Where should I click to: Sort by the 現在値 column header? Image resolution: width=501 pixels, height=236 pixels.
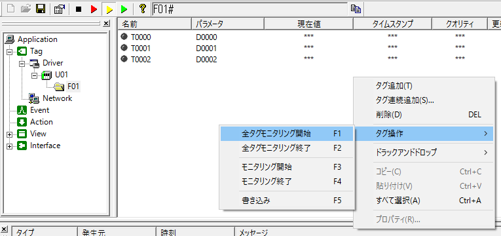308,24
